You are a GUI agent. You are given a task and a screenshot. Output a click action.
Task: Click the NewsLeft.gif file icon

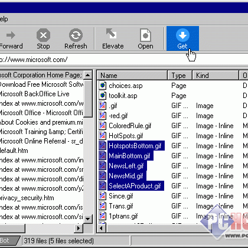click(102, 166)
